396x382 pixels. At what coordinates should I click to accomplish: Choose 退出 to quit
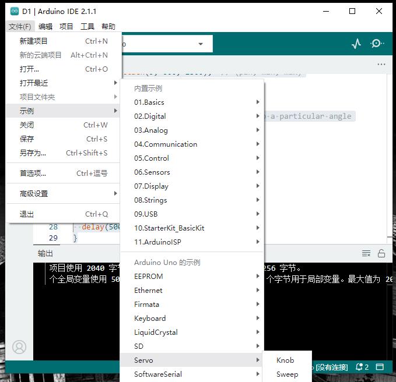click(63, 214)
